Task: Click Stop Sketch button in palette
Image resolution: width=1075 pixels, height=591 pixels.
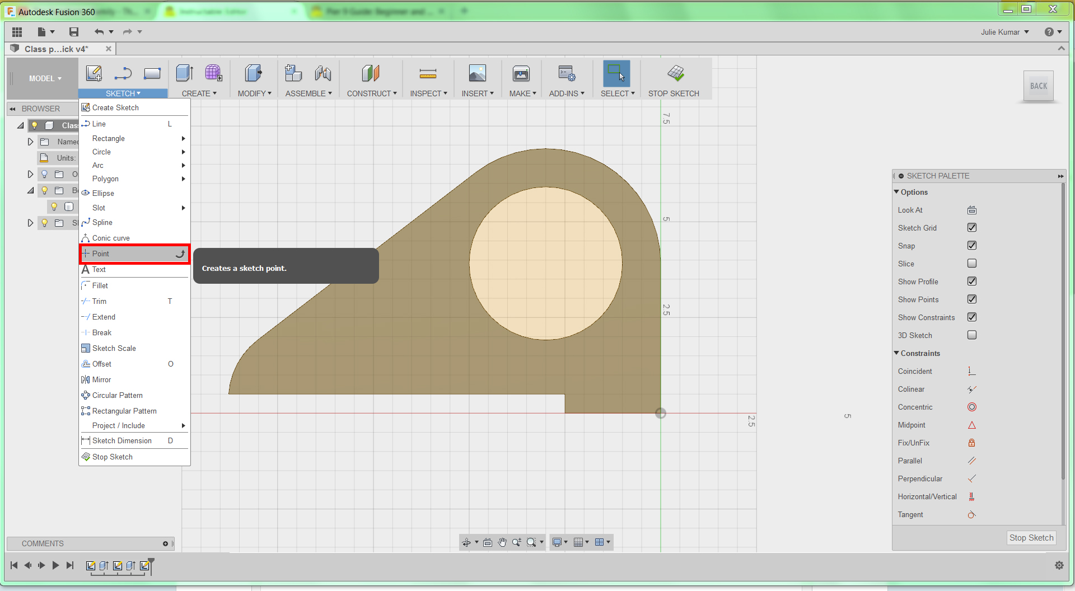Action: click(1031, 538)
